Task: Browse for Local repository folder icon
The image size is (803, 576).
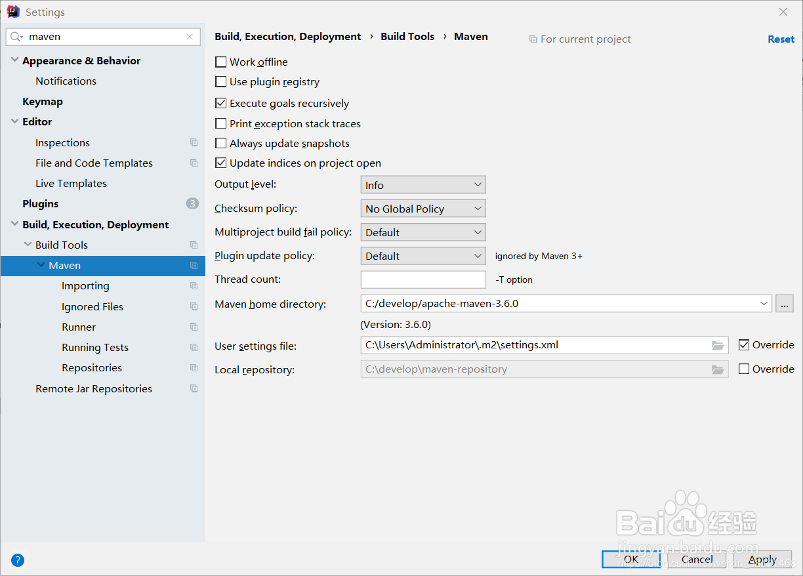Action: [718, 369]
